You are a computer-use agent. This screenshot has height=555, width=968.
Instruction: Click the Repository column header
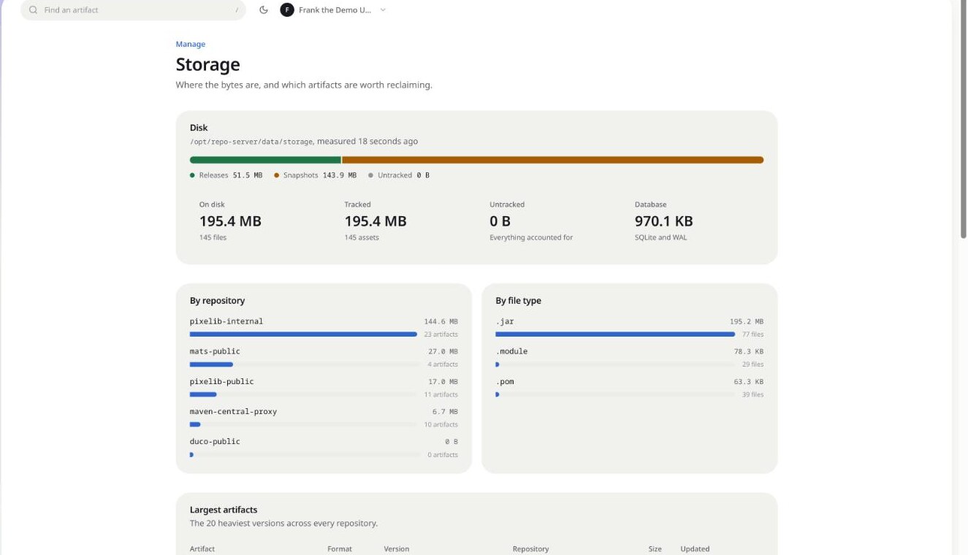[x=530, y=549]
